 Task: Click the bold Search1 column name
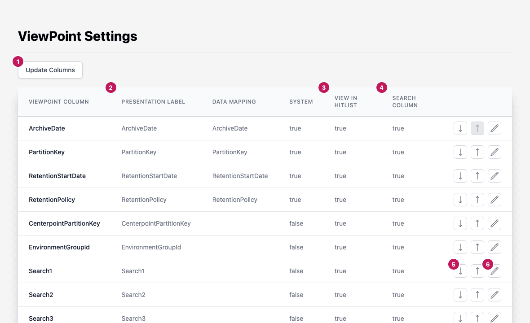[40, 271]
